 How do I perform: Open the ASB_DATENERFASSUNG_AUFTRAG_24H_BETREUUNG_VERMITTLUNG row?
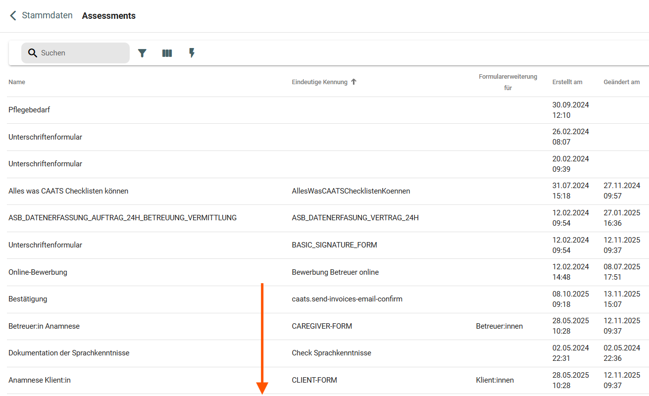pyautogui.click(x=122, y=218)
